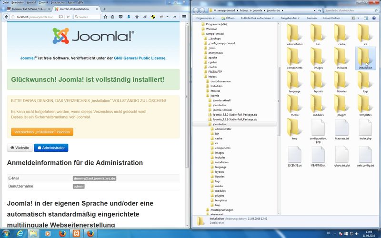Select the htaccess.txt file
This screenshot has width=381, height=238.
click(342, 129)
